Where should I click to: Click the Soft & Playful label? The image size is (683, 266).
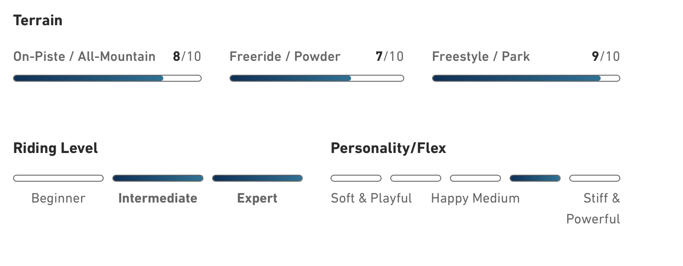click(x=371, y=199)
